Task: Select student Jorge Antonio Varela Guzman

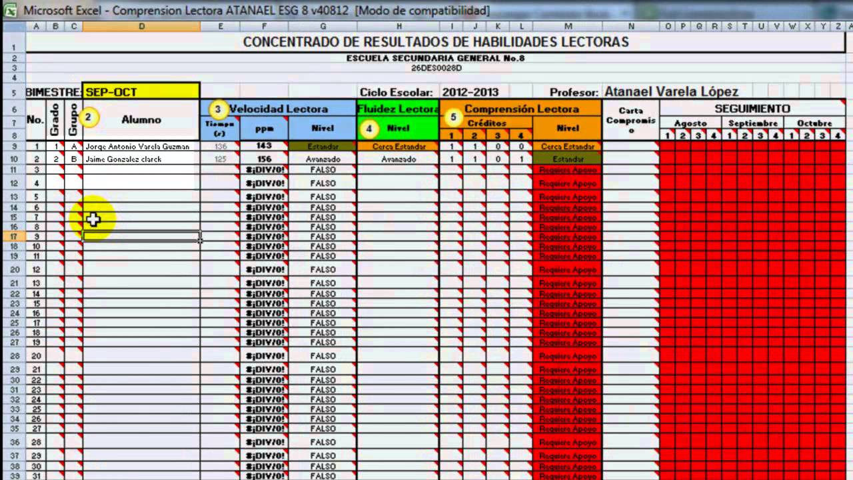Action: pos(138,147)
